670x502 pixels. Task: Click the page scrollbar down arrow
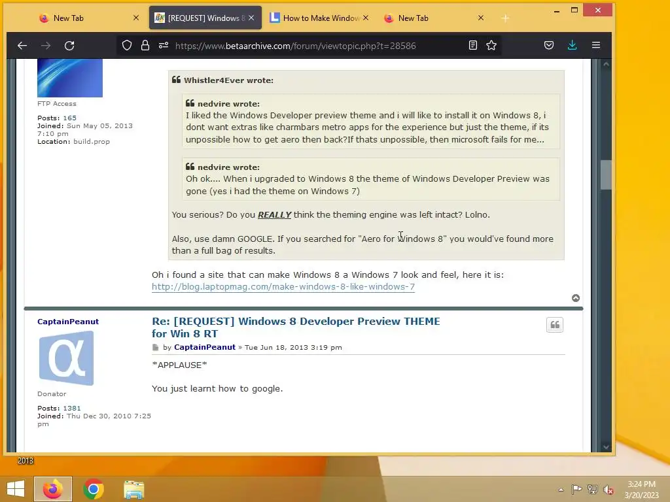point(606,447)
